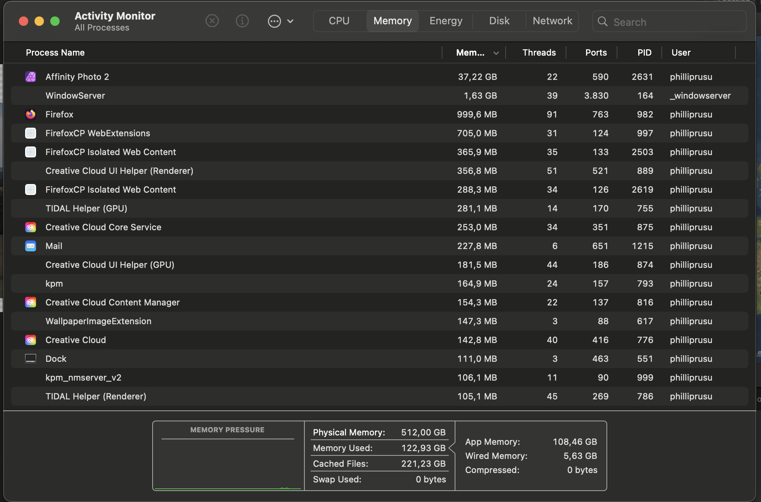Image resolution: width=761 pixels, height=502 pixels.
Task: Click the Dock PID 551 cell
Action: [645, 359]
